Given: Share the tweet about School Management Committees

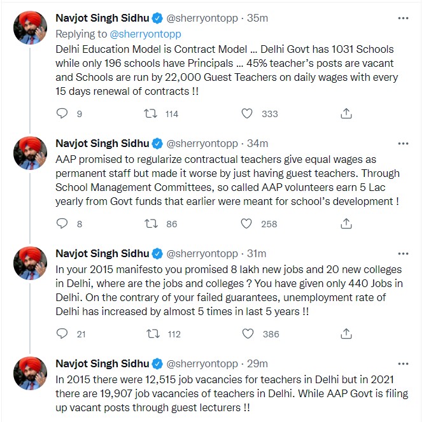Looking at the screenshot, I should (x=346, y=224).
